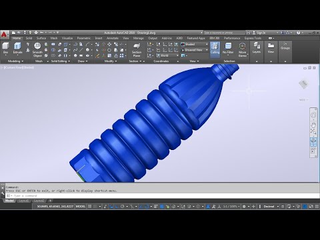The image size is (320, 240).
Task: Click the Box solid tool
Action: 5,48
